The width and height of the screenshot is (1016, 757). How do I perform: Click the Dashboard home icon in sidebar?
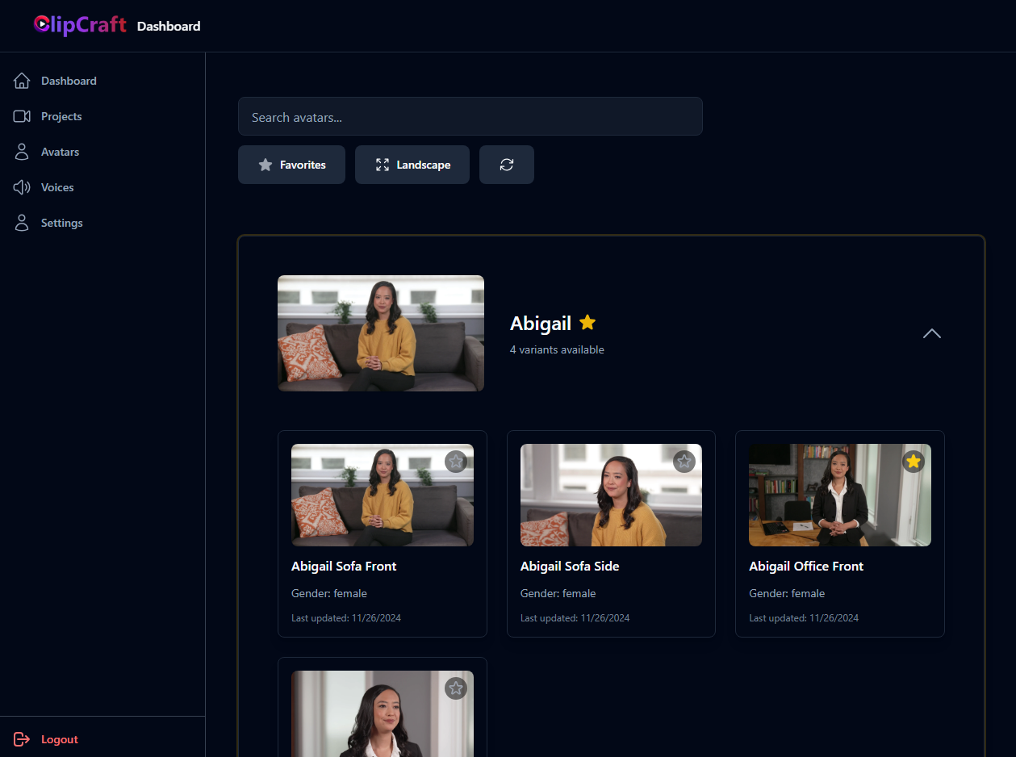22,81
